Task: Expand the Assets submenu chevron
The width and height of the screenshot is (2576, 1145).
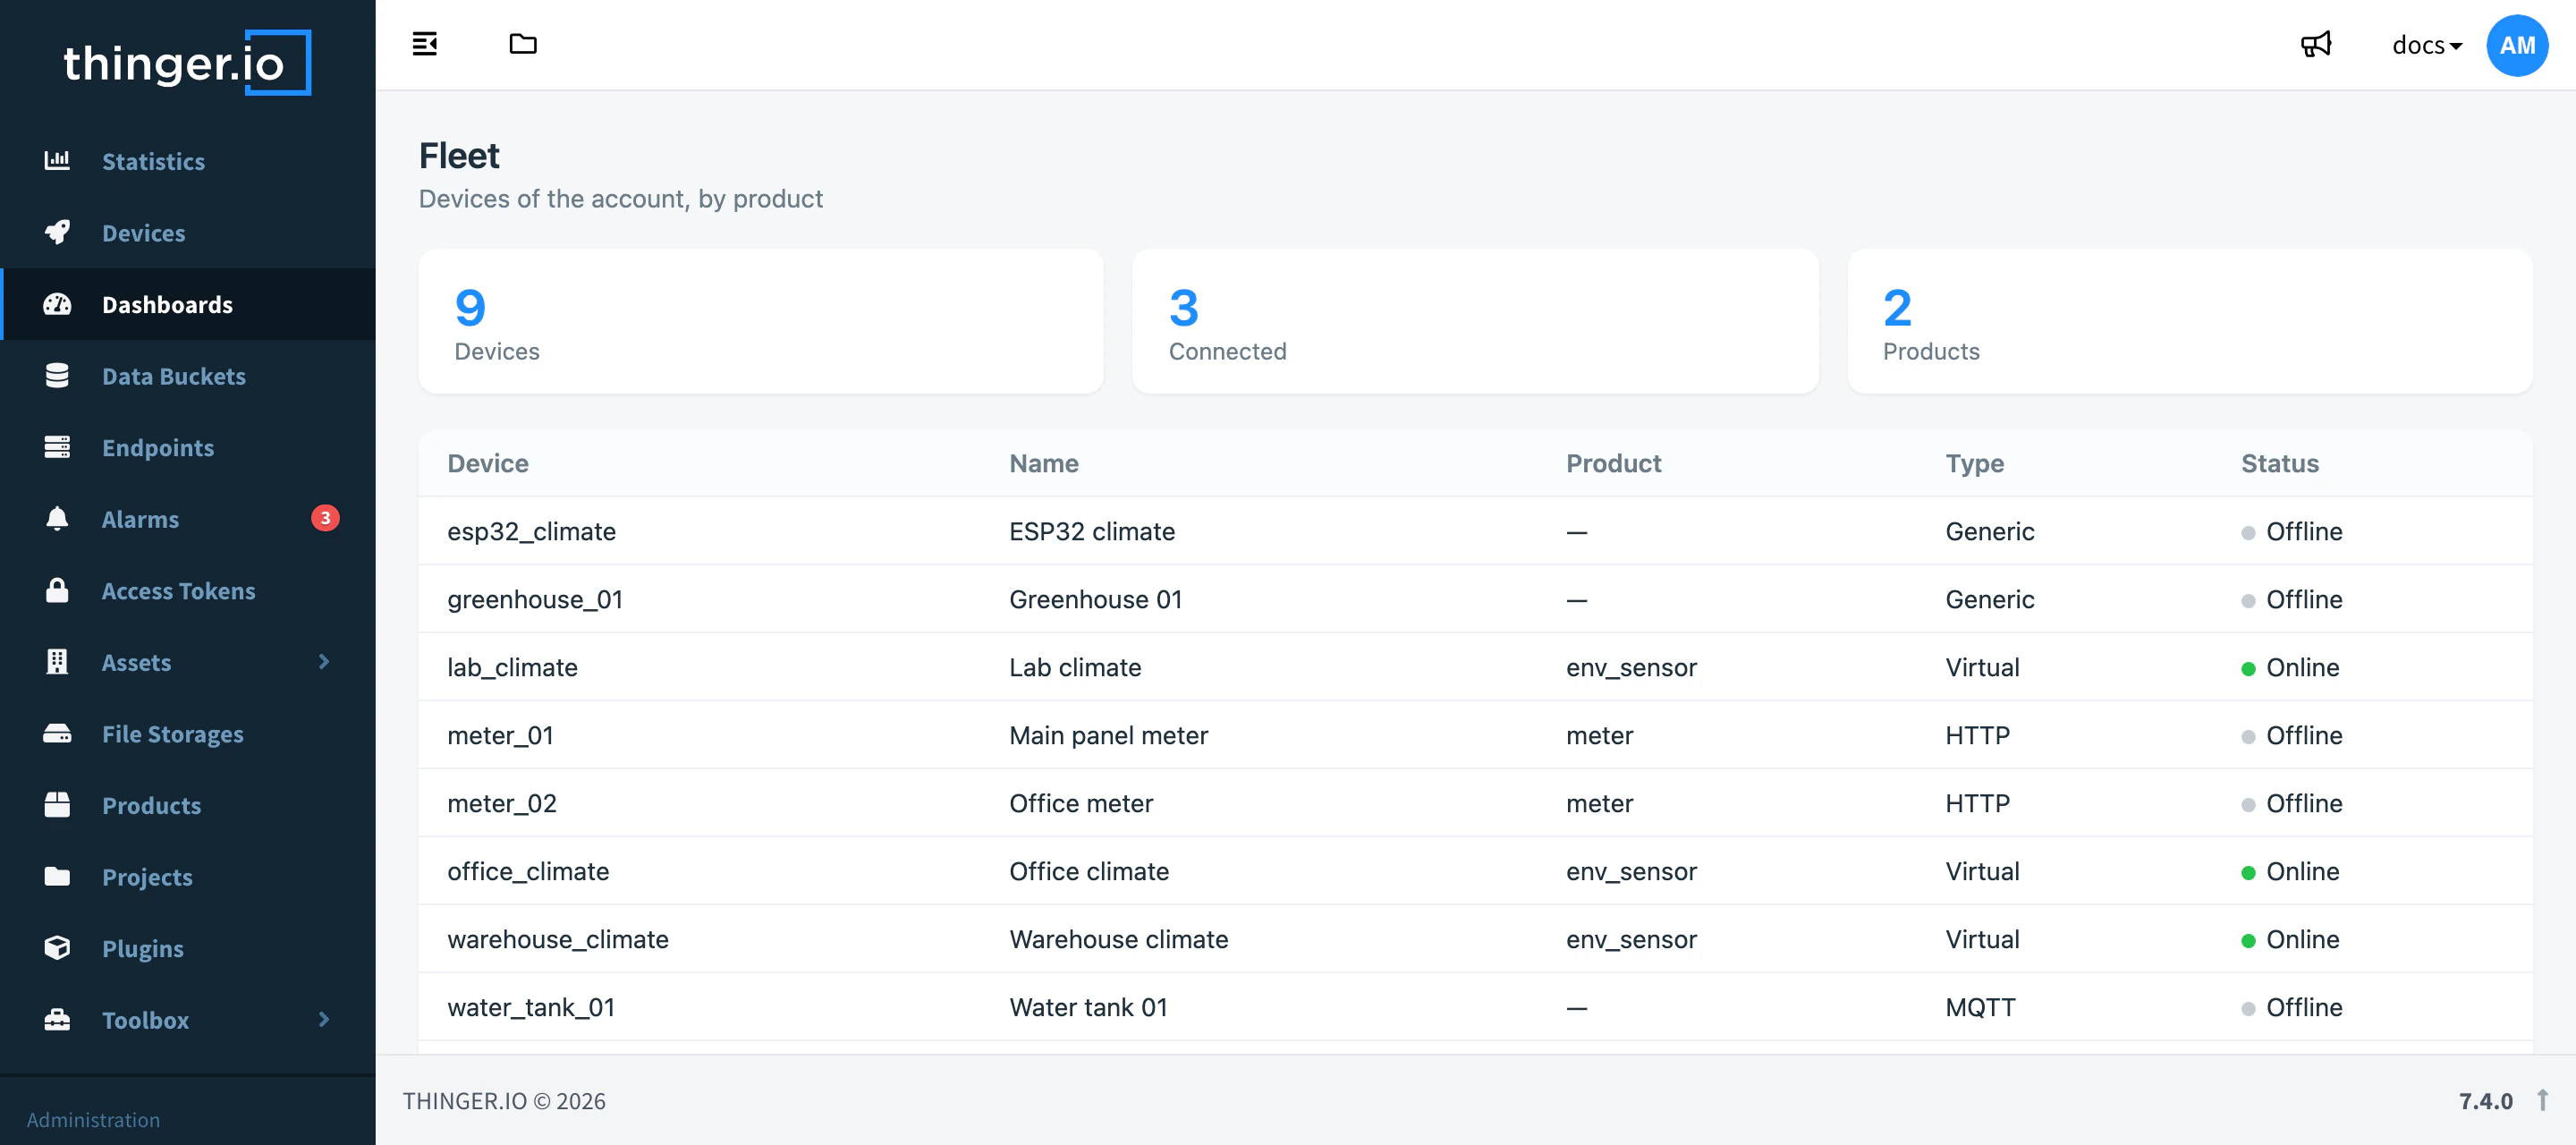Action: click(324, 662)
